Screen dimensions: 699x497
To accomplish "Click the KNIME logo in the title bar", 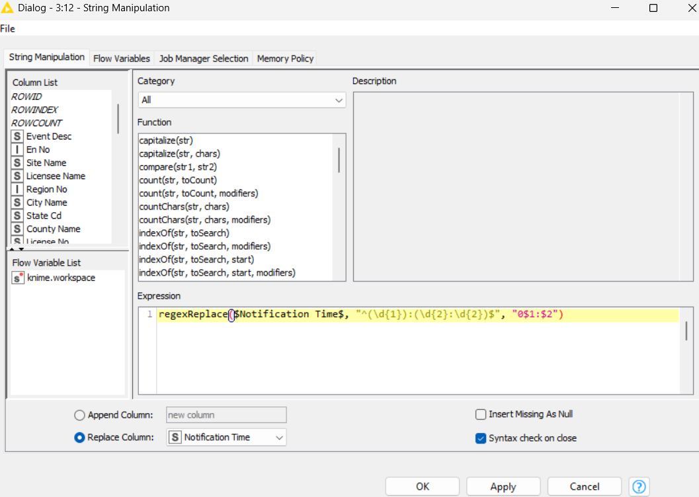I will [9, 8].
